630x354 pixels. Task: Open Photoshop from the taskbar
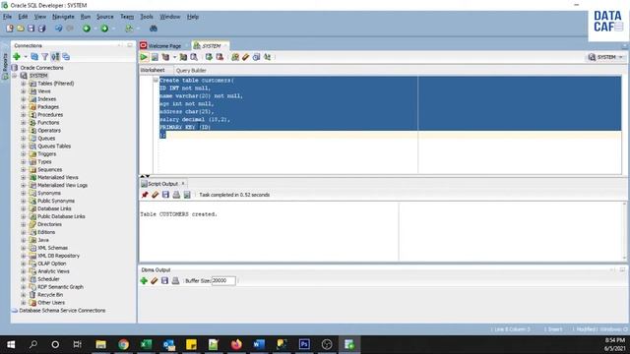coord(304,344)
